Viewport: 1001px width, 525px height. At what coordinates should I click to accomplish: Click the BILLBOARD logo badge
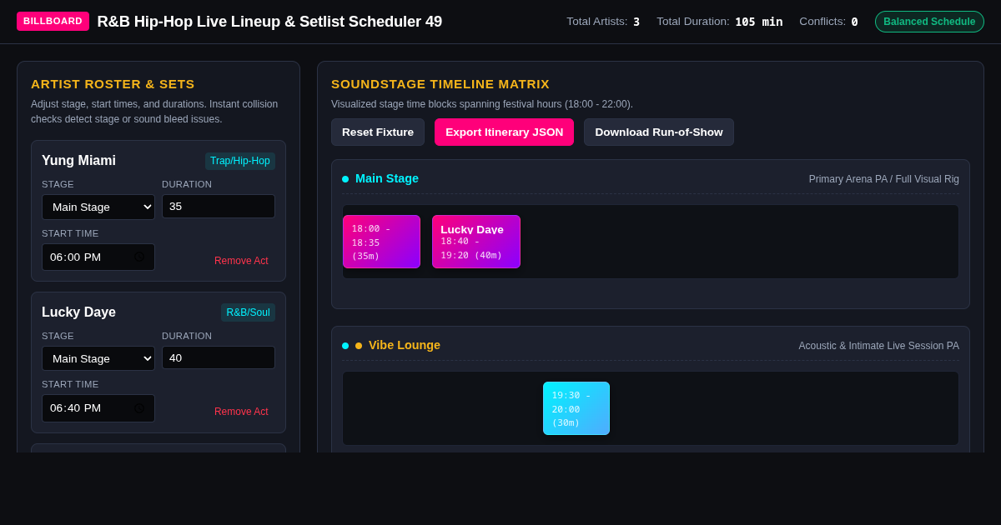(x=53, y=21)
